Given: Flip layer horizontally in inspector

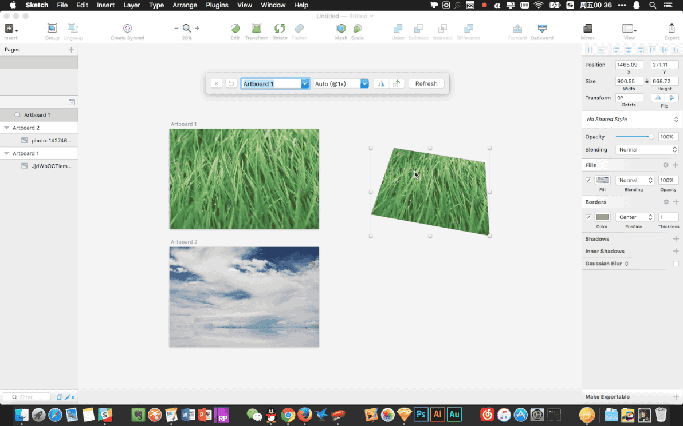Looking at the screenshot, I should coord(658,98).
